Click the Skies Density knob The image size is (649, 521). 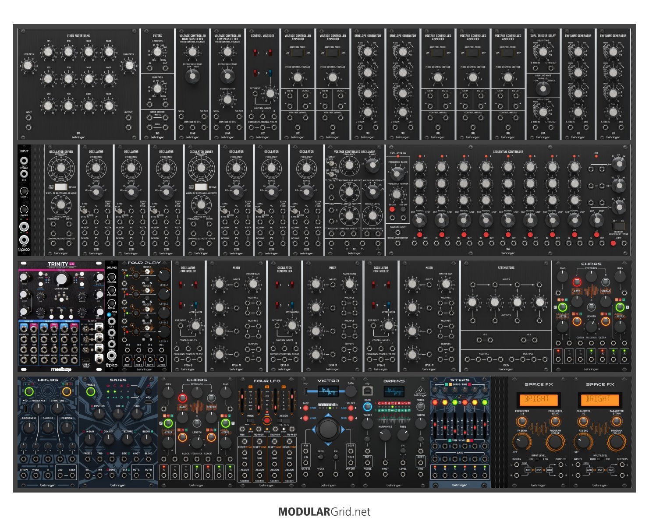pyautogui.click(x=108, y=440)
